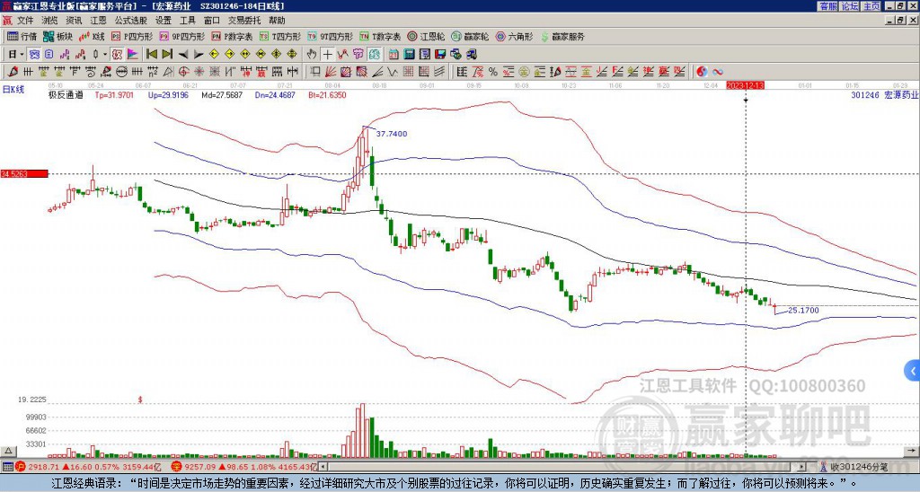Select the hand pan tool

[x=312, y=55]
